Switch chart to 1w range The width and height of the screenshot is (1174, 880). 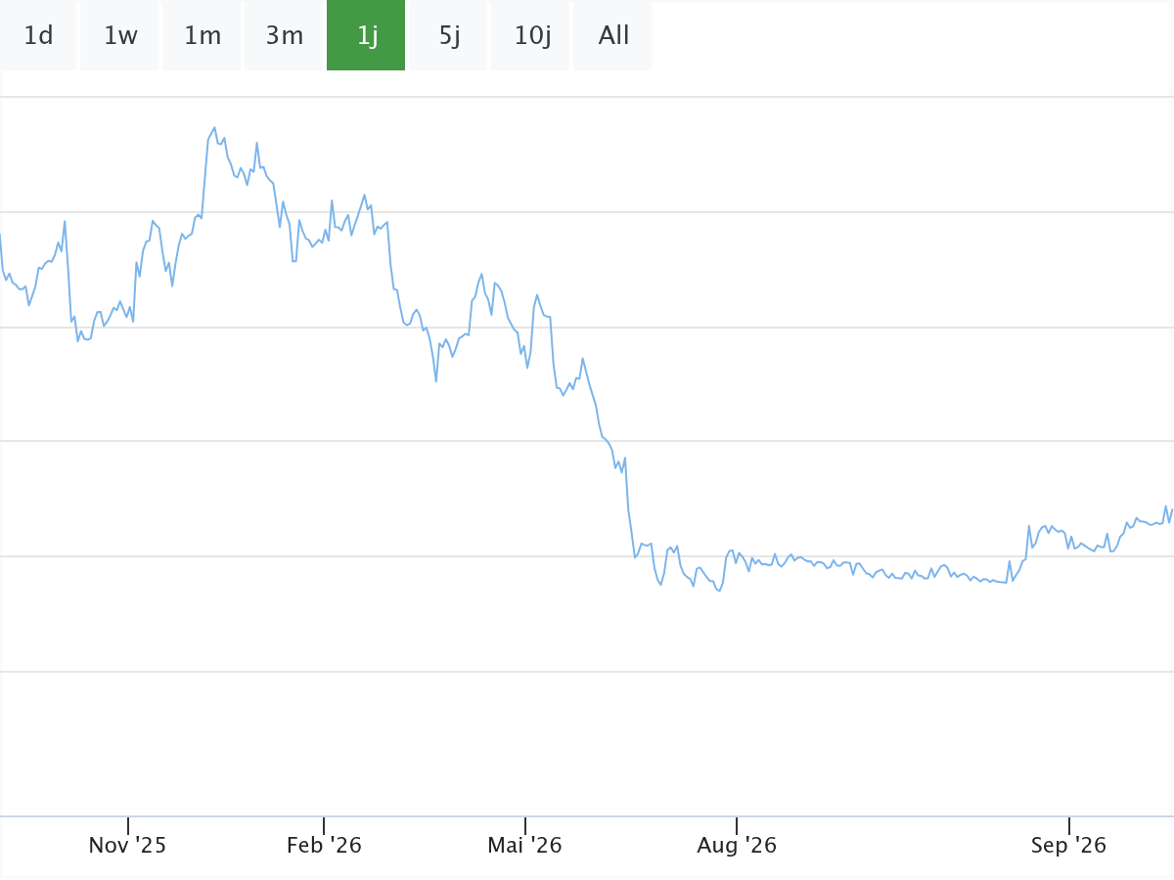coord(119,35)
